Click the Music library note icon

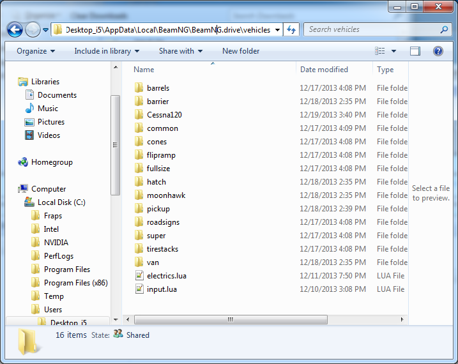click(x=29, y=109)
